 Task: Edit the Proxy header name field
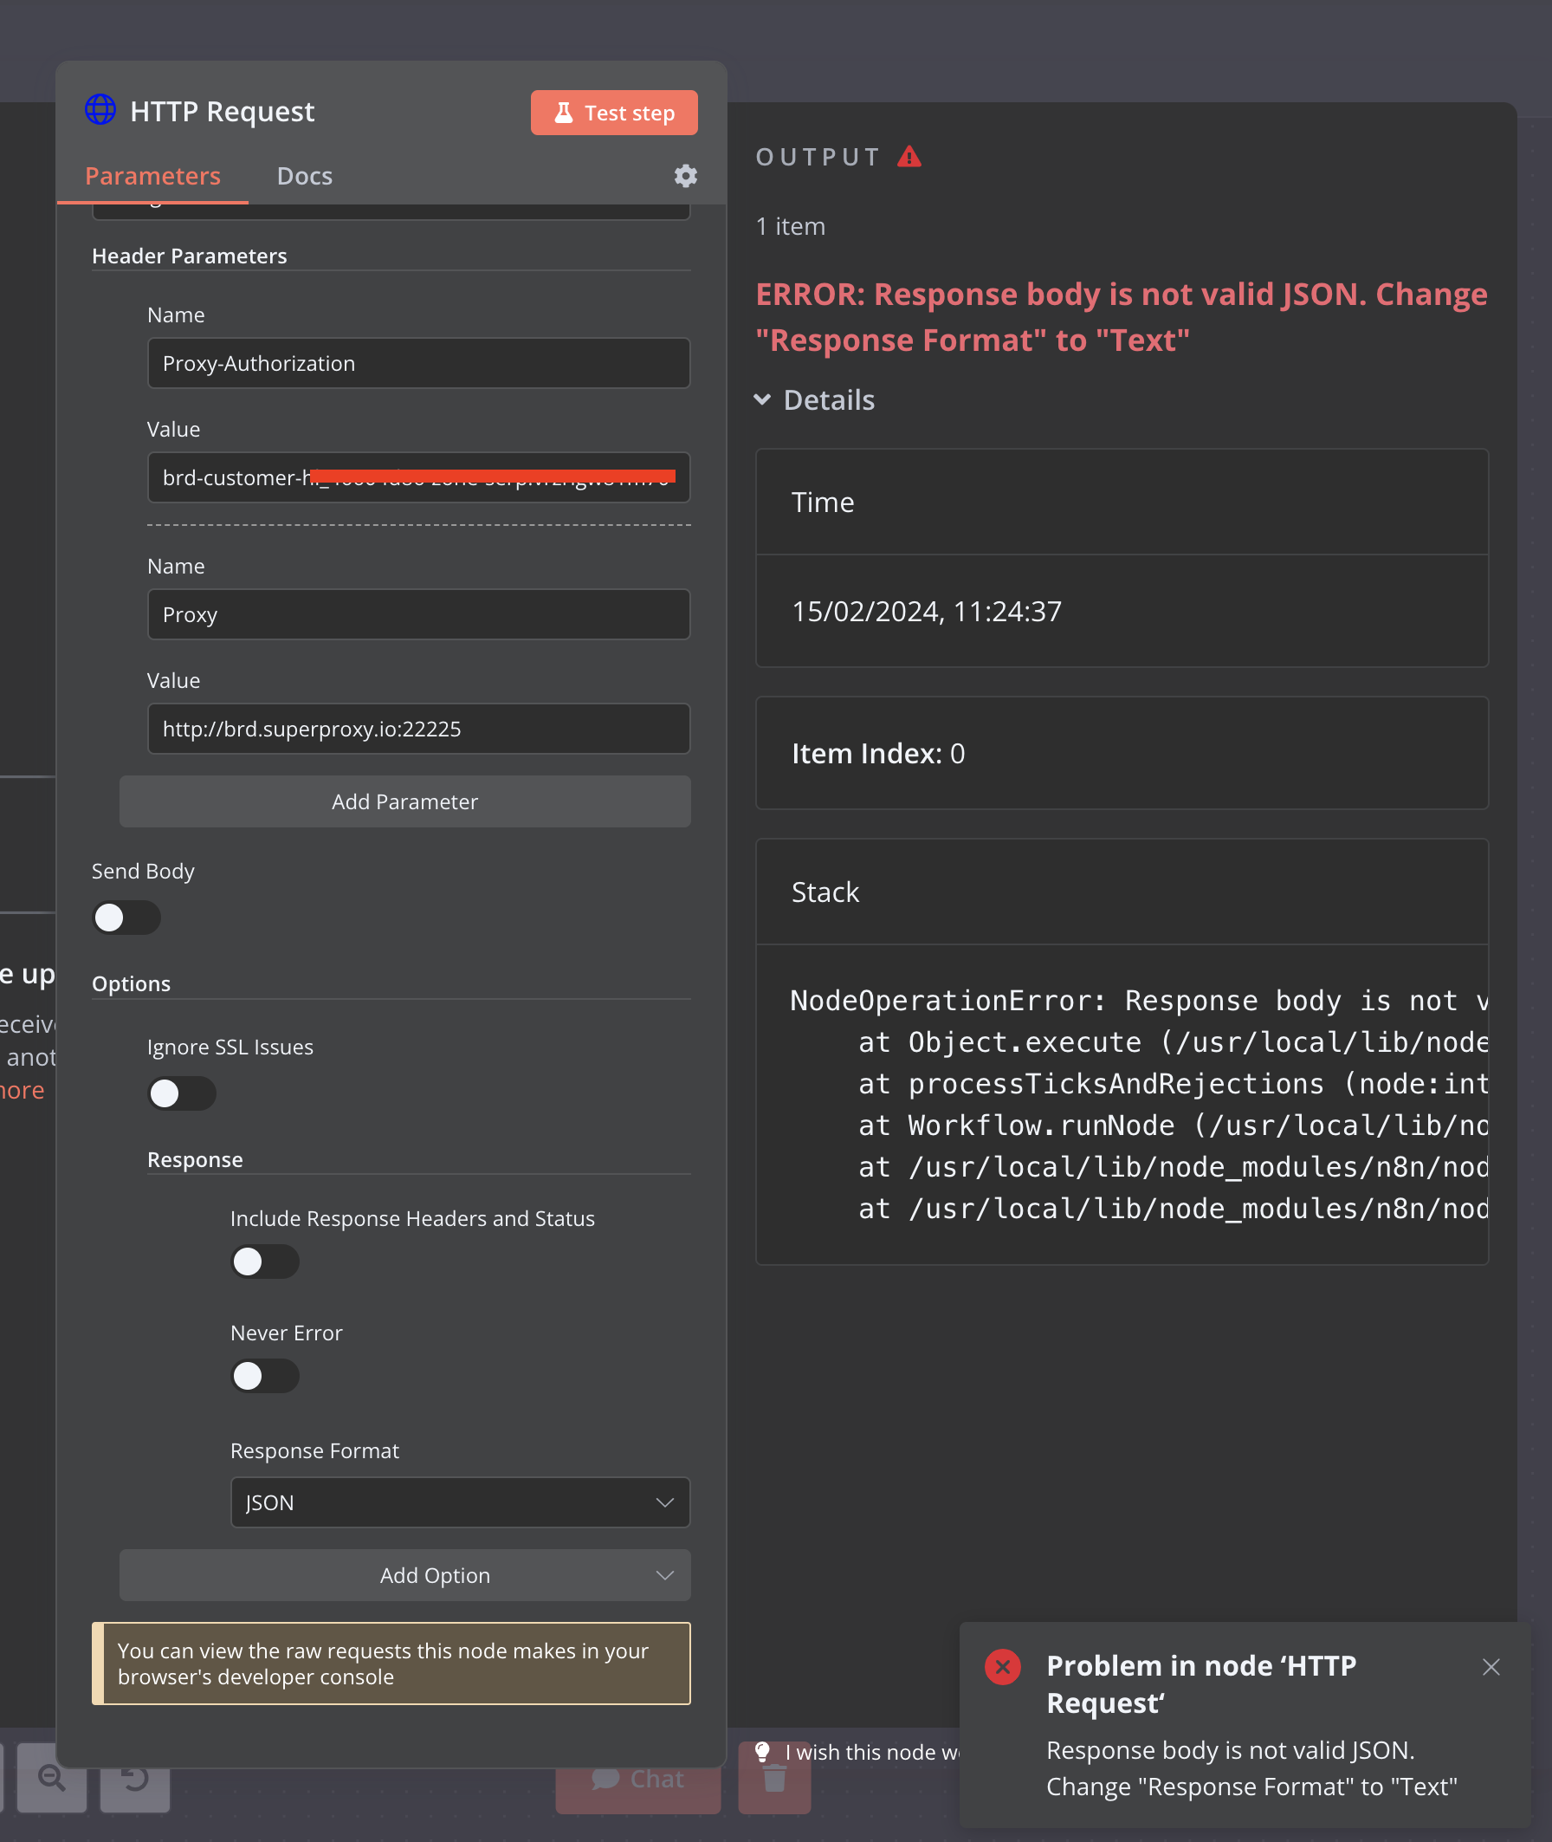419,614
